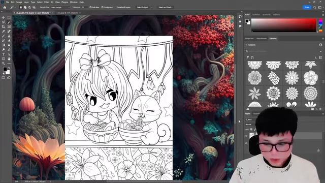
Task: Select the Magic Wand tool in toolbox
Action: coord(9,22)
